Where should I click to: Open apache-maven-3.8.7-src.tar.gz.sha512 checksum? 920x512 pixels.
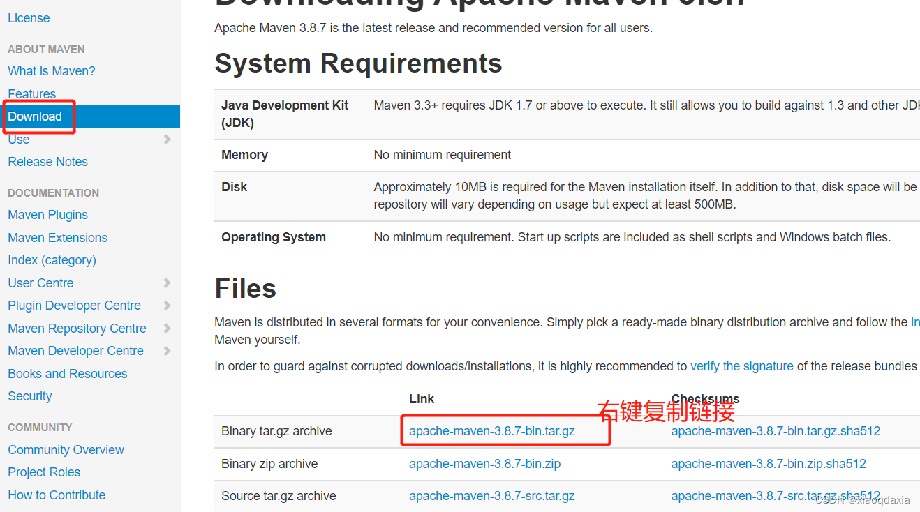(x=776, y=496)
